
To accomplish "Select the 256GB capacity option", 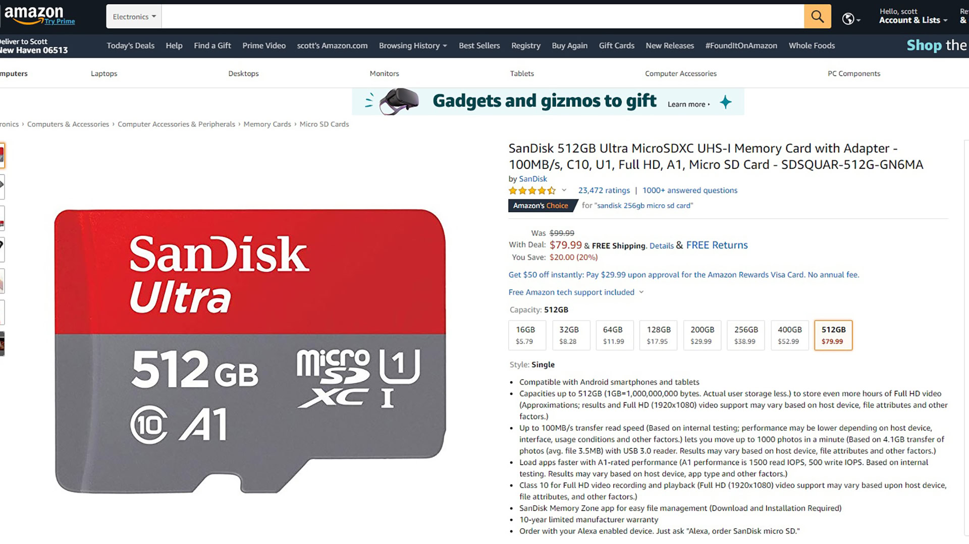I will [746, 335].
